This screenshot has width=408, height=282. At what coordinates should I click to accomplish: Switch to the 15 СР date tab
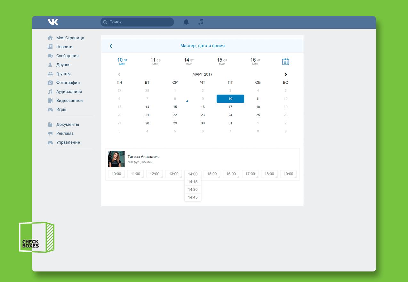click(x=222, y=61)
